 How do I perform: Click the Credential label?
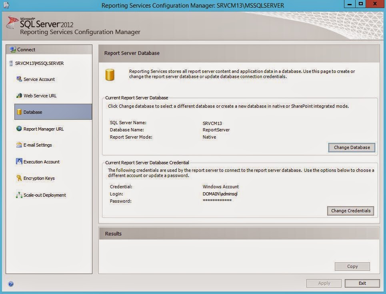(x=121, y=187)
